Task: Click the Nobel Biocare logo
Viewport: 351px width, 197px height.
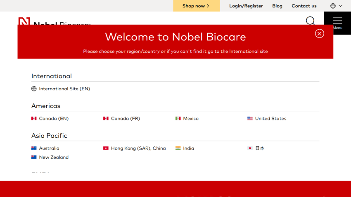Action: [55, 21]
